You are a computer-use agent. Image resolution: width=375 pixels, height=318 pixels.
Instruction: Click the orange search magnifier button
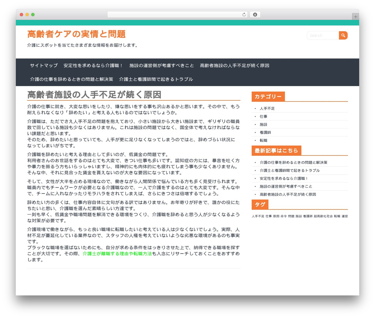tap(343, 35)
